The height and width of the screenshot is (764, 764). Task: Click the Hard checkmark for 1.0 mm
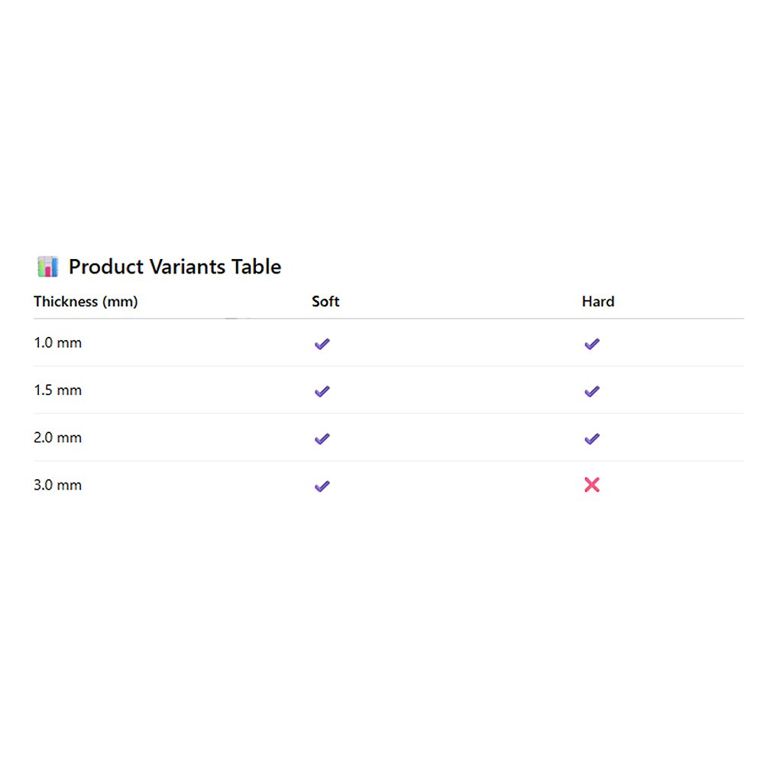pyautogui.click(x=592, y=344)
